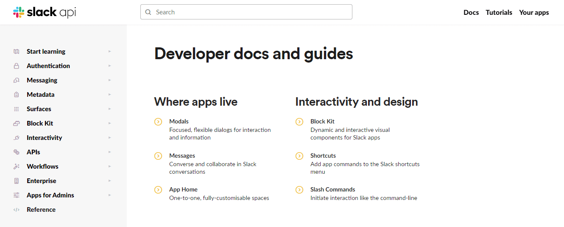Expand sidebar Block Kit section arrow

click(x=110, y=123)
